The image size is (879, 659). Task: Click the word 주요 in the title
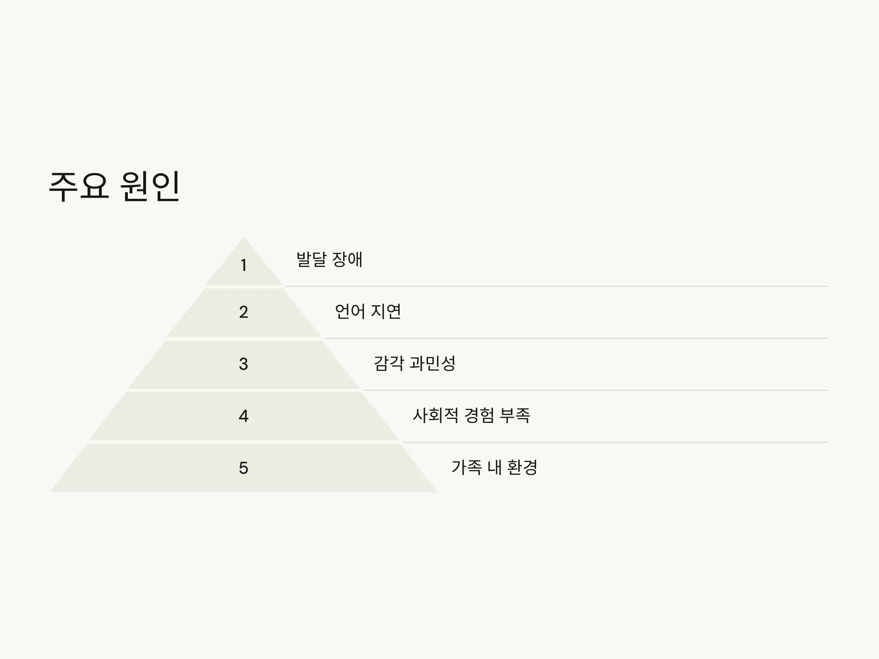(79, 186)
